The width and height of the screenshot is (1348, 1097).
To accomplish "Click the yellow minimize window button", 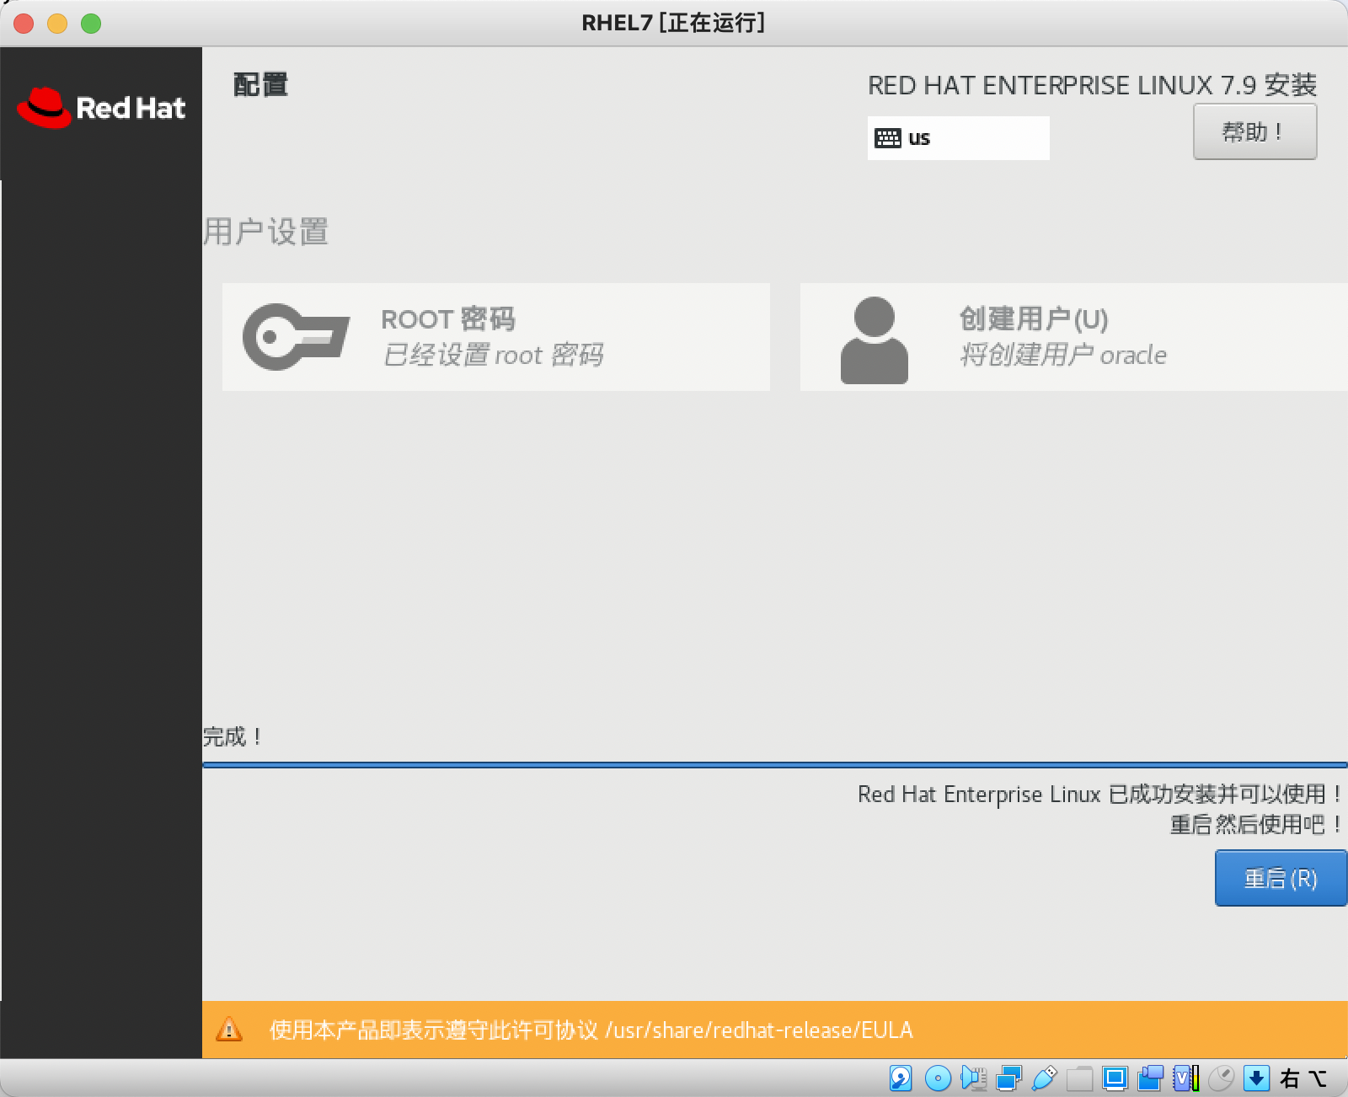I will pyautogui.click(x=57, y=24).
